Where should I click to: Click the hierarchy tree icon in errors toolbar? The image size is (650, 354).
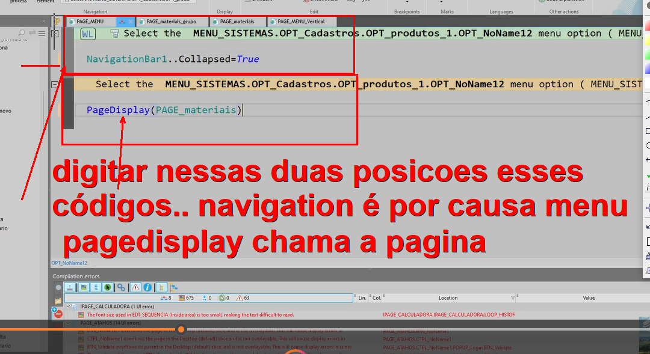(x=174, y=287)
